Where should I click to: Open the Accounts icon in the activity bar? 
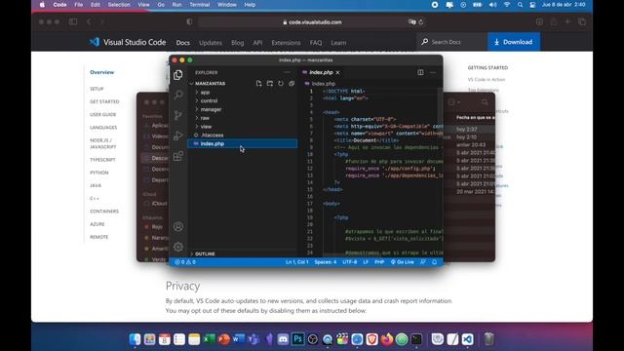tap(178, 226)
